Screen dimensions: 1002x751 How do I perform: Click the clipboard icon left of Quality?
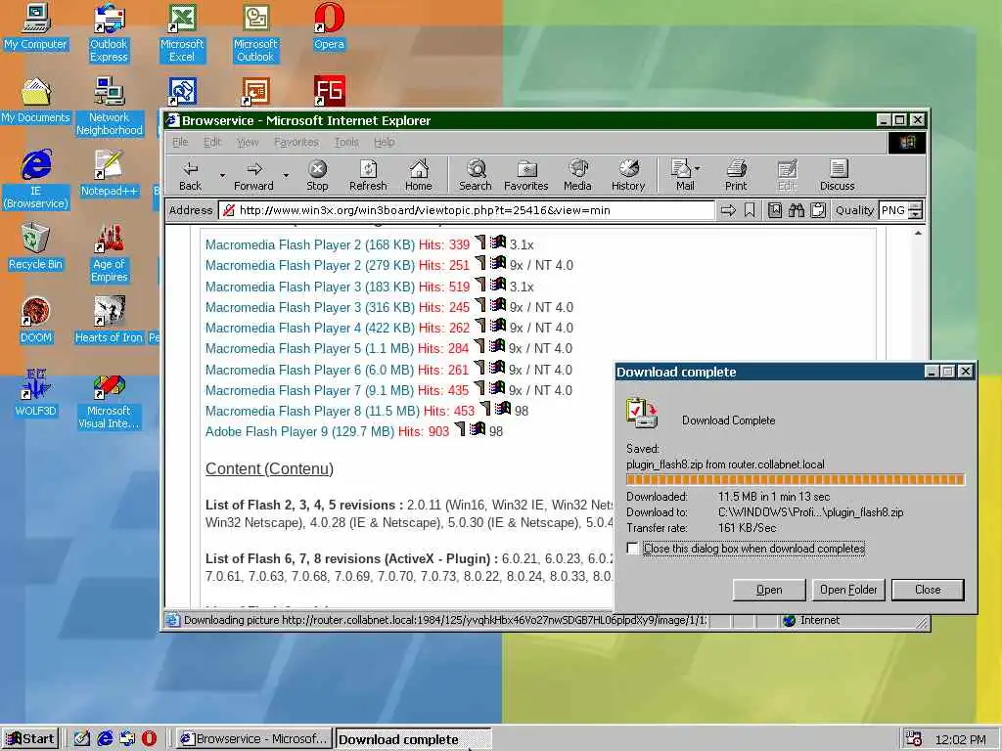(818, 210)
